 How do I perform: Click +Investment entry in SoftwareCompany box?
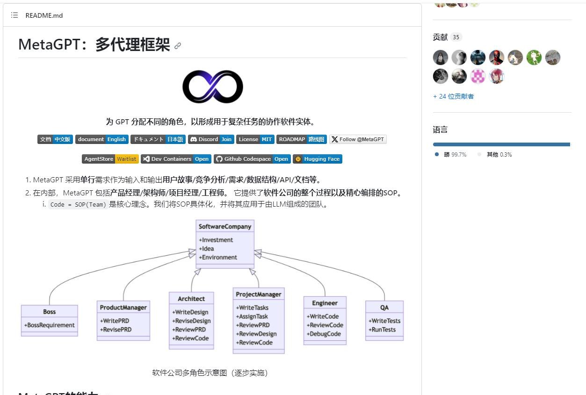(216, 240)
